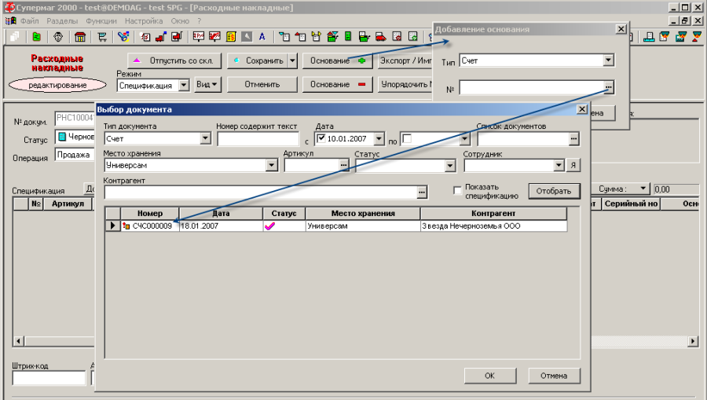Image resolution: width=707 pixels, height=400 pixels.
Task: Enable the date-to 'по' checkbox
Action: coord(407,138)
